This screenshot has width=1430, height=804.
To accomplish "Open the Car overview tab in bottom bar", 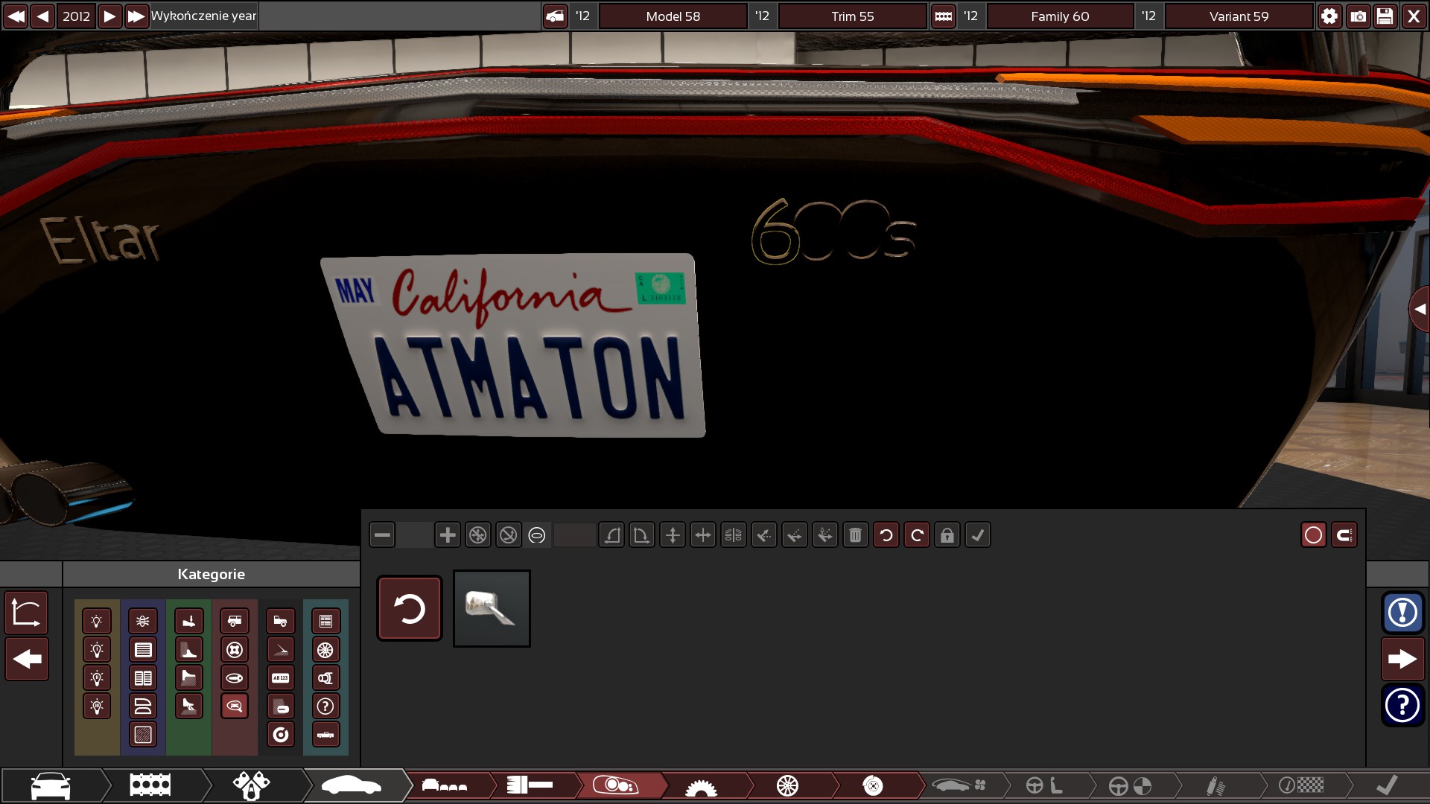I will coord(51,785).
